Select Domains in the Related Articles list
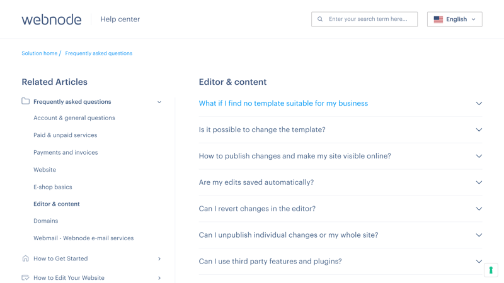 pos(45,221)
